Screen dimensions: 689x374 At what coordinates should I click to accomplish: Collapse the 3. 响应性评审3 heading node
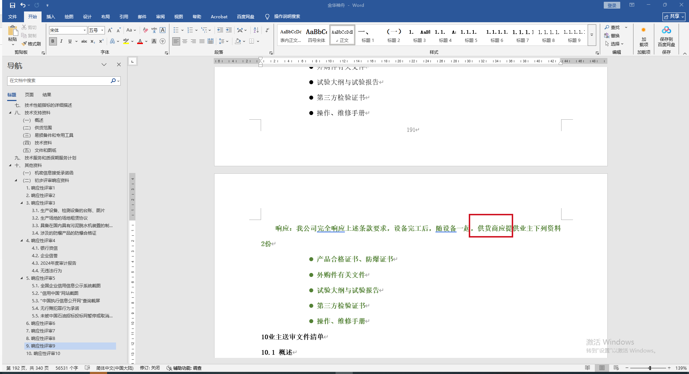21,203
